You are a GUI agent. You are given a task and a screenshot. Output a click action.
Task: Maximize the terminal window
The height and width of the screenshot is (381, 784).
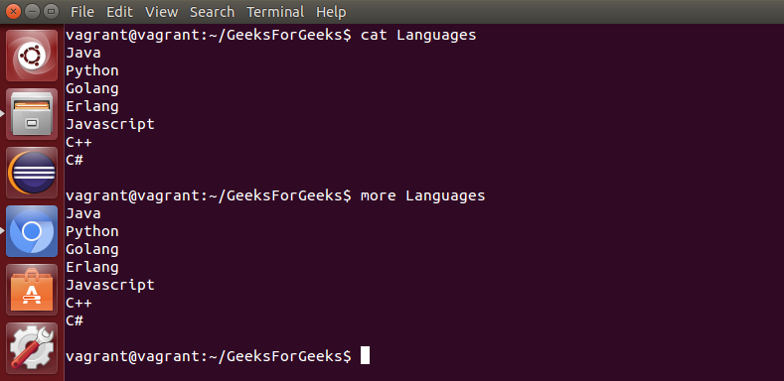coord(50,11)
